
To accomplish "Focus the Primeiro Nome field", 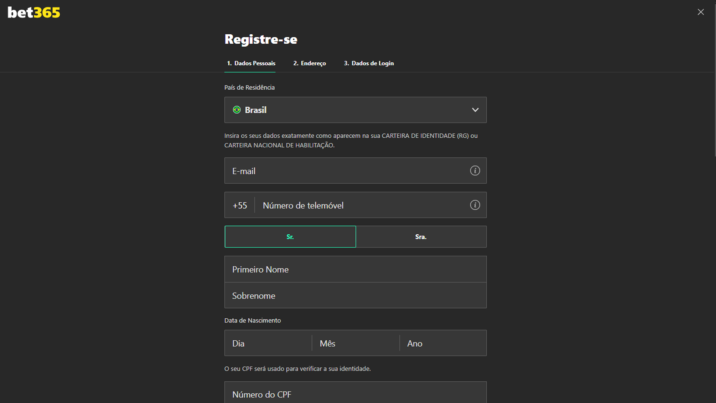I will coord(355,269).
